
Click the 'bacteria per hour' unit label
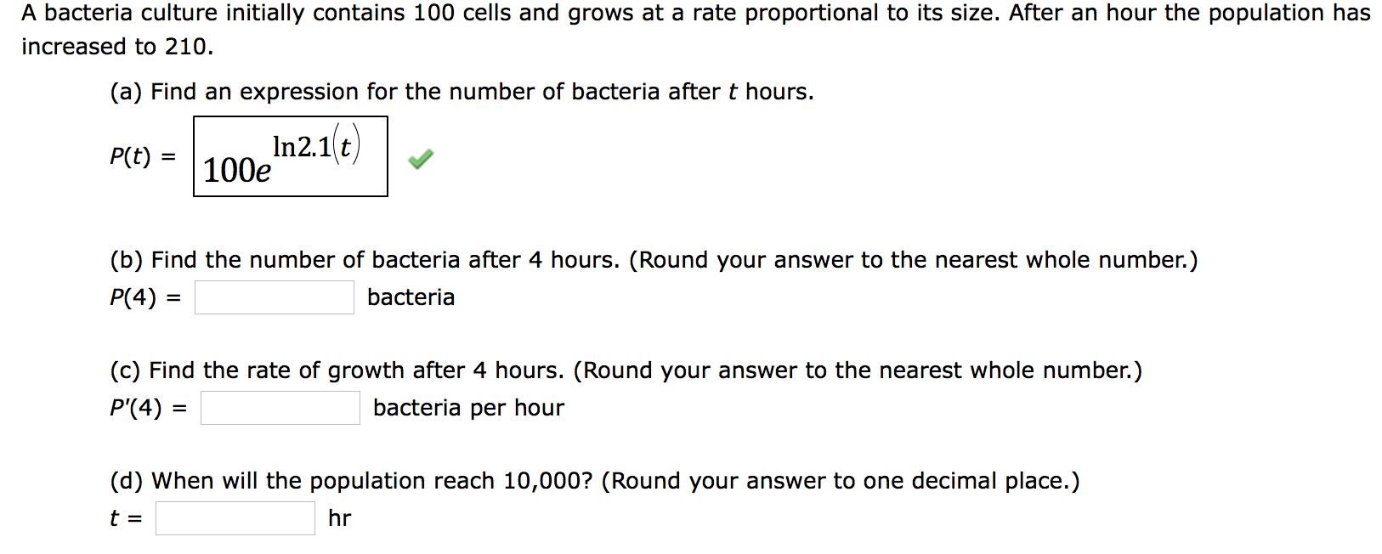[468, 408]
